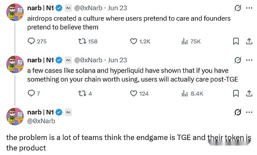257x155 pixels.
Task: Bookmark the solana hyperliquid tweet
Action: pyautogui.click(x=236, y=93)
